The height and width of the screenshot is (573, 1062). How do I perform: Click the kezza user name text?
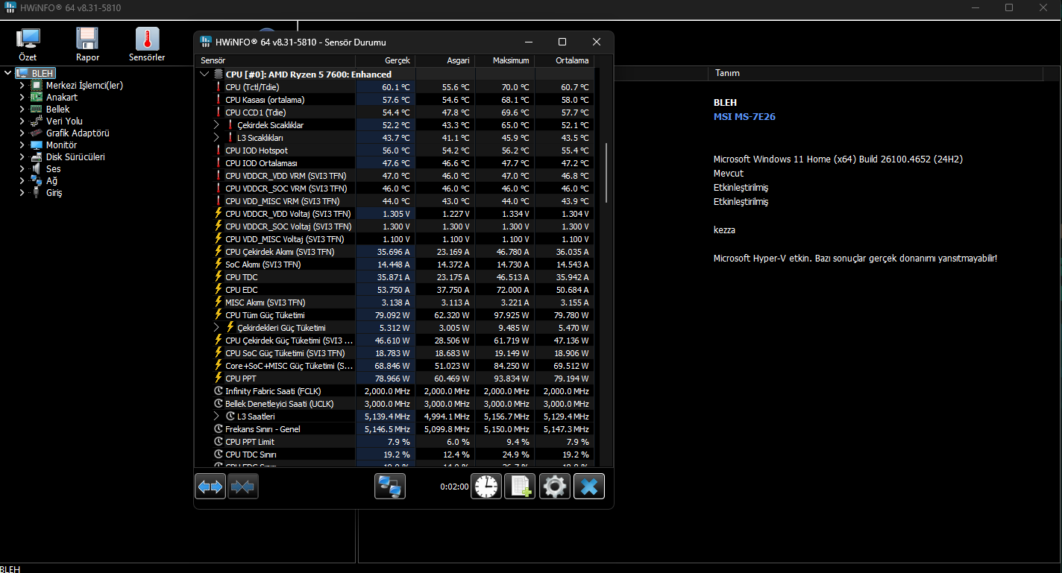[x=724, y=230]
